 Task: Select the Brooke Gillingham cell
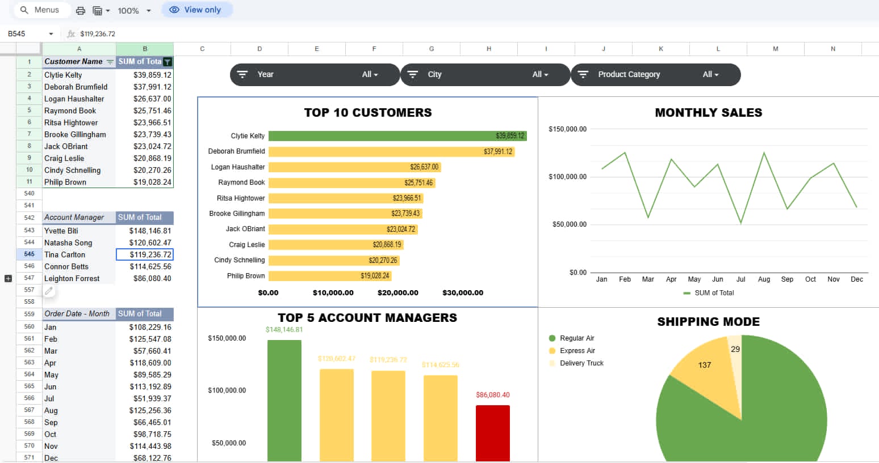(x=79, y=134)
